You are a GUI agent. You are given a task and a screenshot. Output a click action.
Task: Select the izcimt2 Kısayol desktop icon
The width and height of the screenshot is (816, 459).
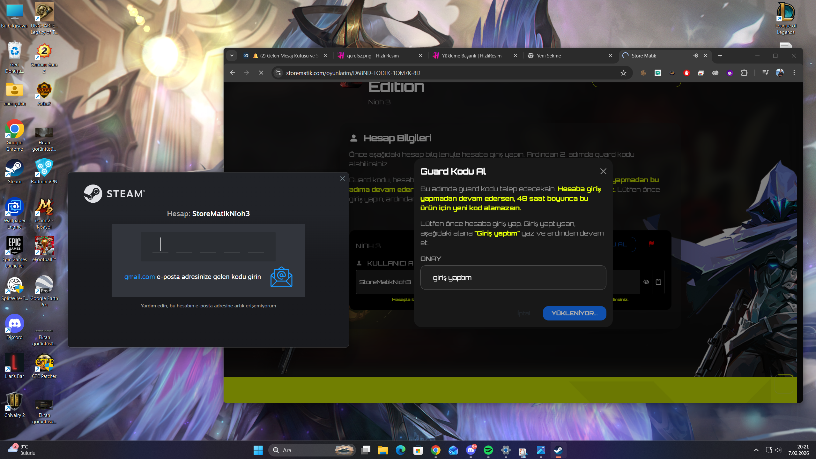[44, 214]
